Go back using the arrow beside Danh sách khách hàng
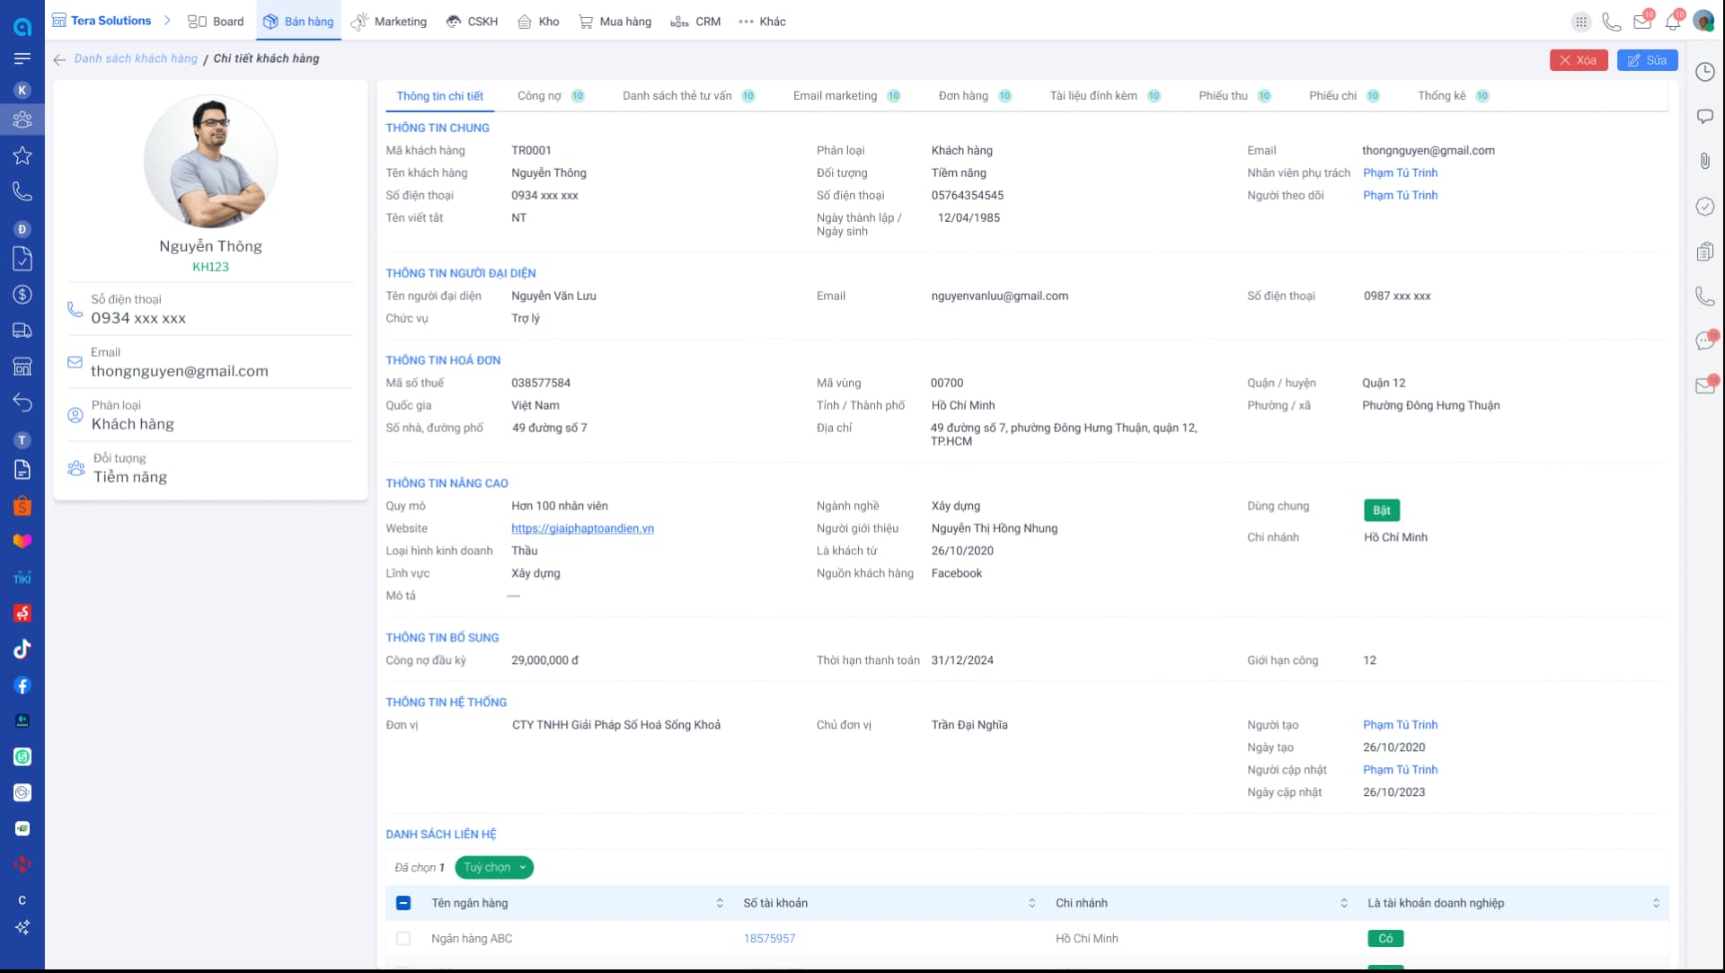The image size is (1725, 973). [59, 59]
